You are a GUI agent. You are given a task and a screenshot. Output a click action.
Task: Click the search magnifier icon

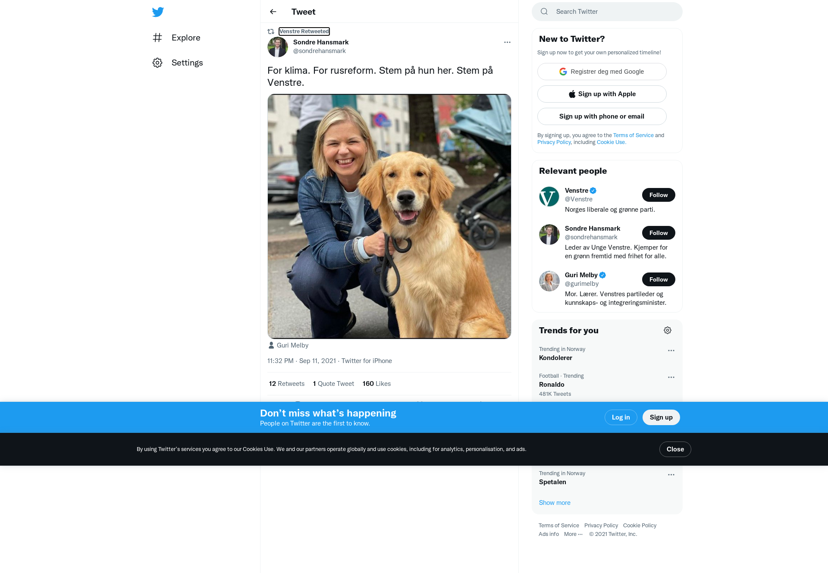pos(544,12)
